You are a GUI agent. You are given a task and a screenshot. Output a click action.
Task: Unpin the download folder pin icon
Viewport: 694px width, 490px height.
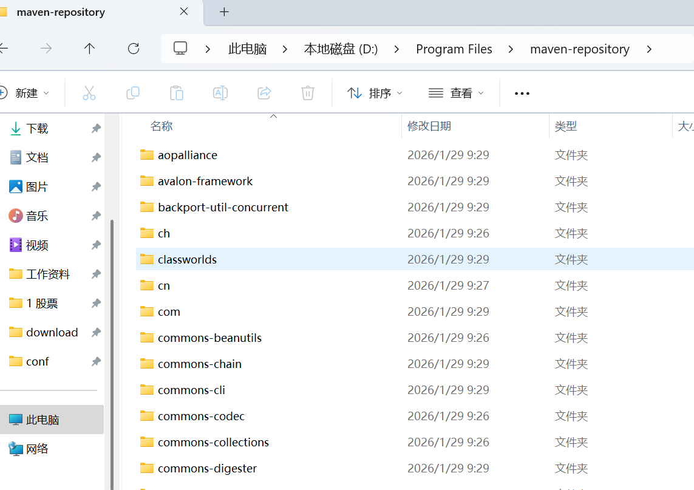coord(96,332)
